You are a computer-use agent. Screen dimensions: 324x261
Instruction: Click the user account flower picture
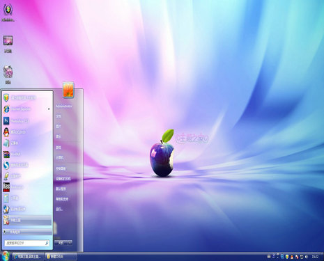pos(68,90)
